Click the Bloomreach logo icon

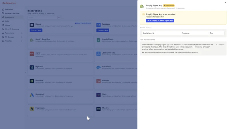click(32, 109)
